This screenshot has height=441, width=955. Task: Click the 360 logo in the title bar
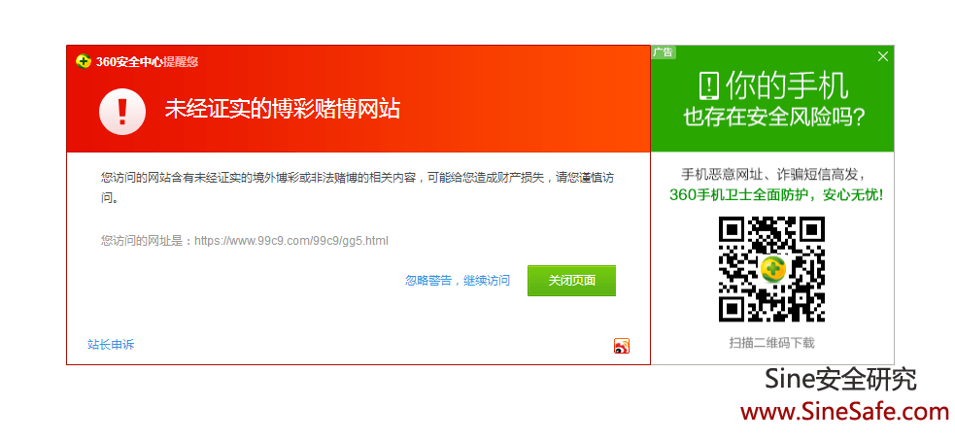click(x=84, y=61)
